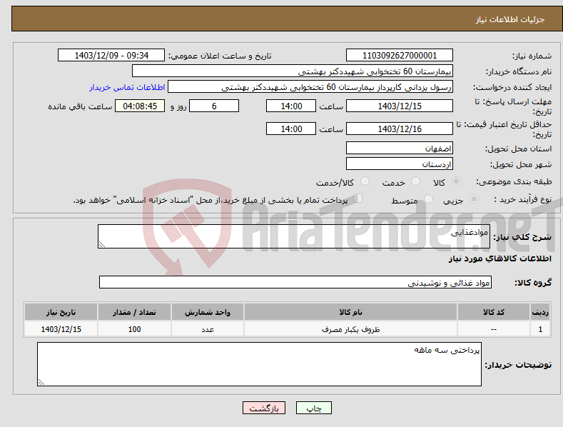Click the delivery city field اردستان
The width and height of the screenshot is (563, 427).
click(400, 164)
